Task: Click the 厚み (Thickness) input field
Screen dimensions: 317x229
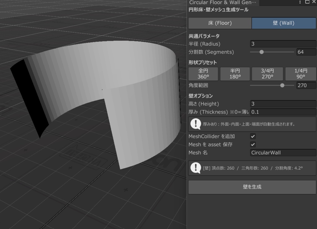Action: coord(283,112)
